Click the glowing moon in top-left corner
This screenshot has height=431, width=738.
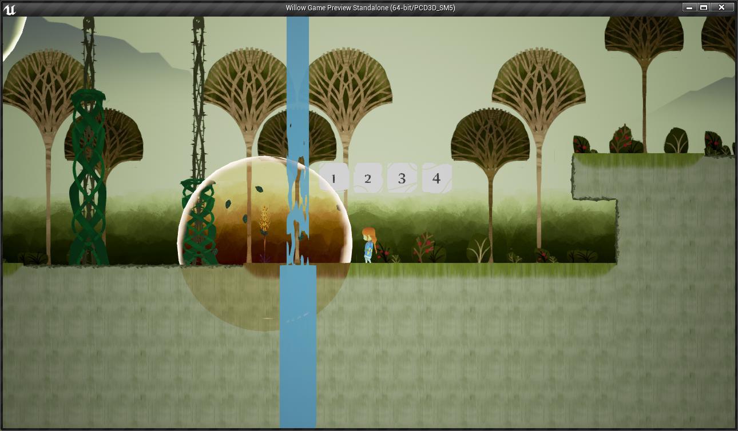[11, 37]
